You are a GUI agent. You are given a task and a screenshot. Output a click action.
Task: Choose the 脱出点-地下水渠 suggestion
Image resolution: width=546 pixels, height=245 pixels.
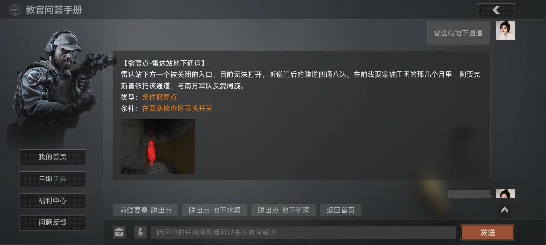coord(214,210)
